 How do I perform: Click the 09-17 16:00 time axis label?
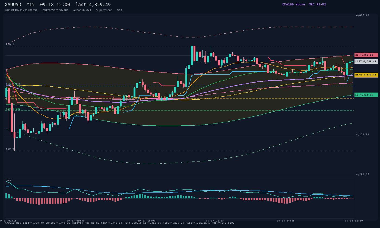coord(147,221)
